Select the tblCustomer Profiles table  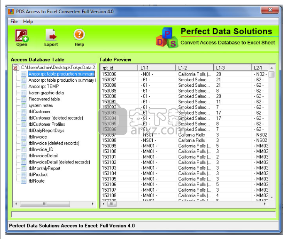pos(46,124)
